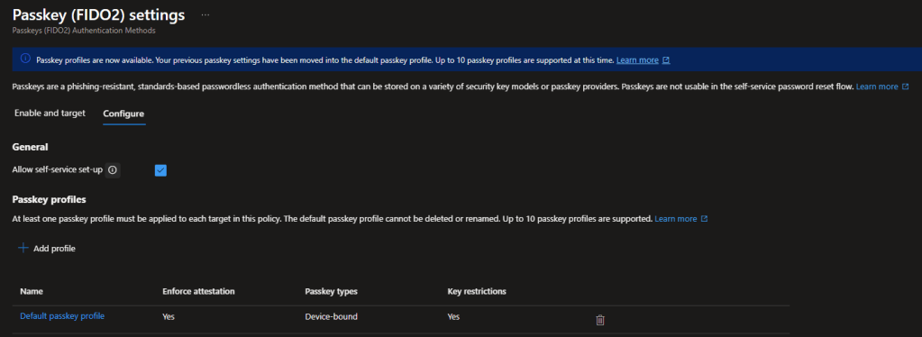This screenshot has height=337, width=922.
Task: Open the Default passkey profile link
Action: 62,316
